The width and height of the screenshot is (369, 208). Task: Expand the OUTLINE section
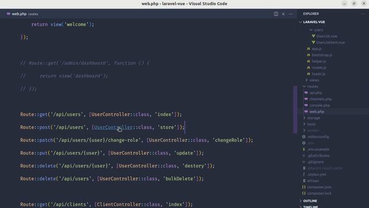(300, 200)
